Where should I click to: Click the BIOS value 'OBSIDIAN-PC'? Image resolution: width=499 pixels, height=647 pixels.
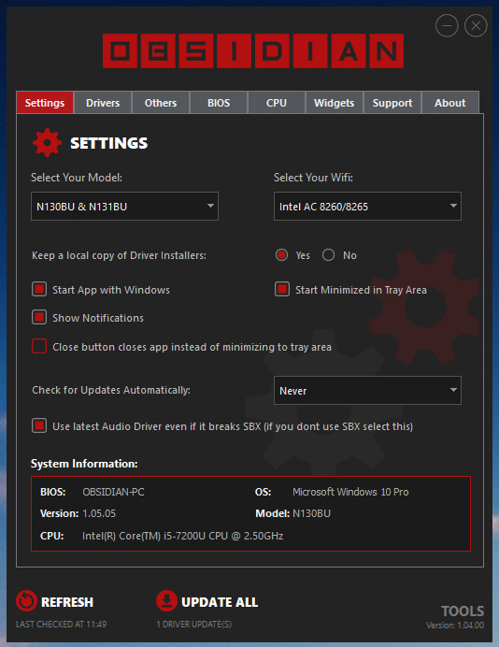click(x=113, y=492)
